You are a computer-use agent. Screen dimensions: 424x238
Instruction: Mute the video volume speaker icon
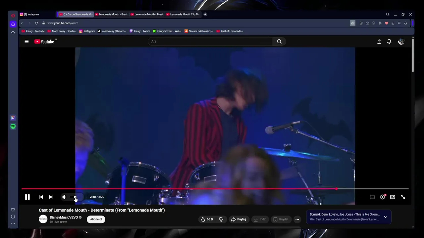(x=64, y=197)
